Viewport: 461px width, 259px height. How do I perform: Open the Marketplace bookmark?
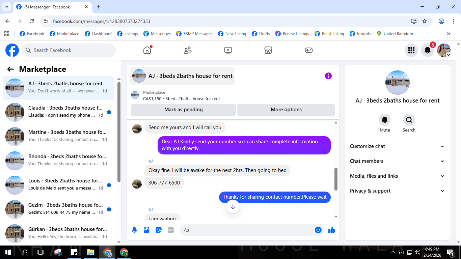click(64, 34)
